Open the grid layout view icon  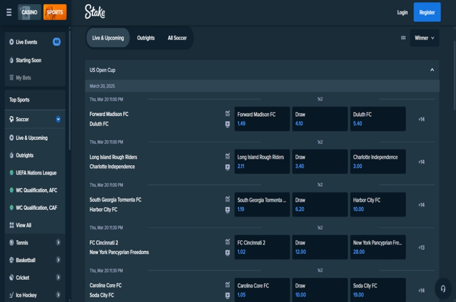pyautogui.click(x=403, y=38)
